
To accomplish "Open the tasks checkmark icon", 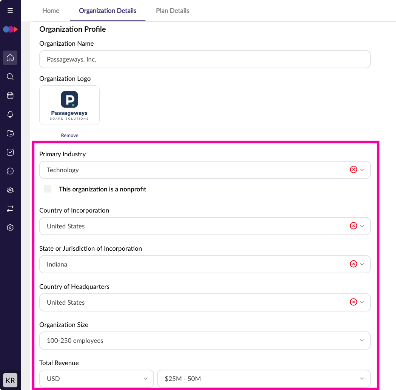I will point(10,152).
